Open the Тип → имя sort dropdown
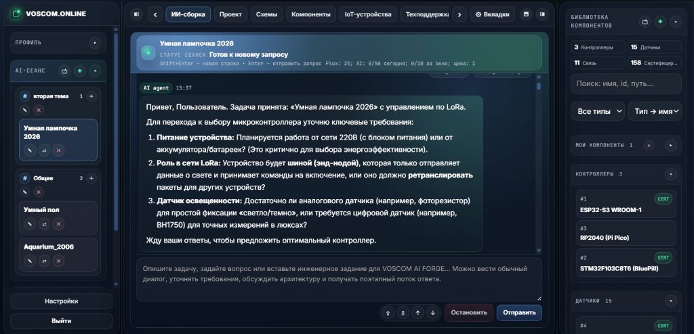694x334 pixels. (x=655, y=112)
